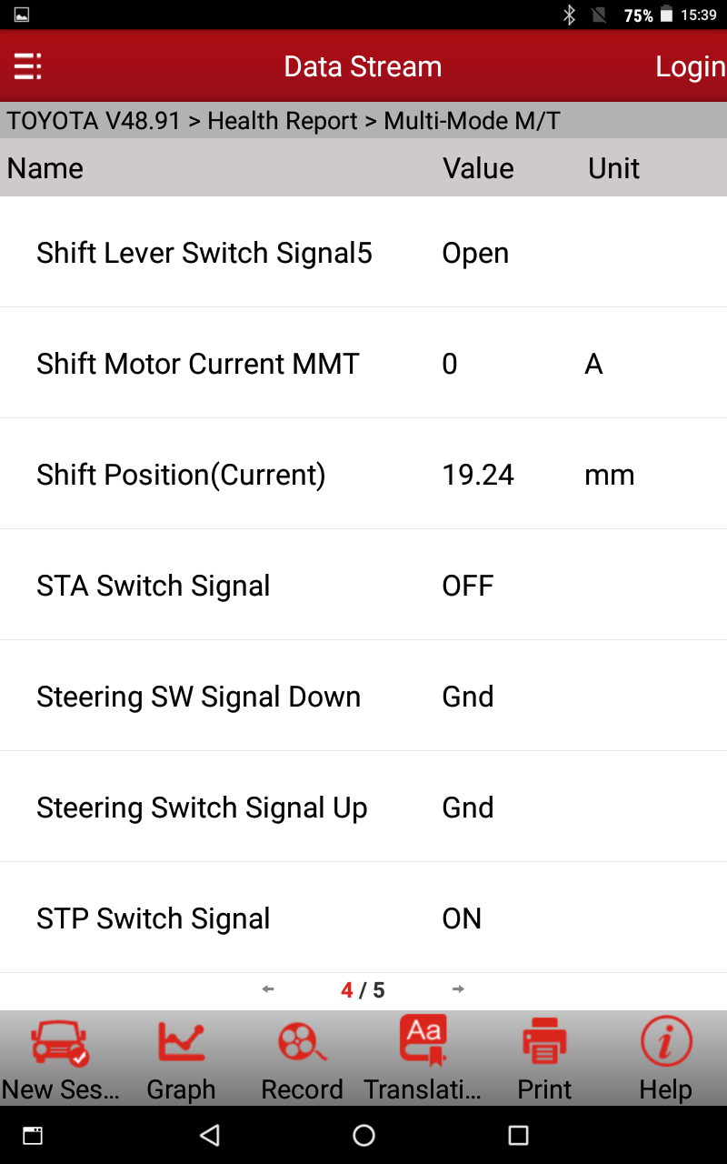Select the Steering SW Signal Down row
Screen dimensions: 727x1164
coord(363,697)
